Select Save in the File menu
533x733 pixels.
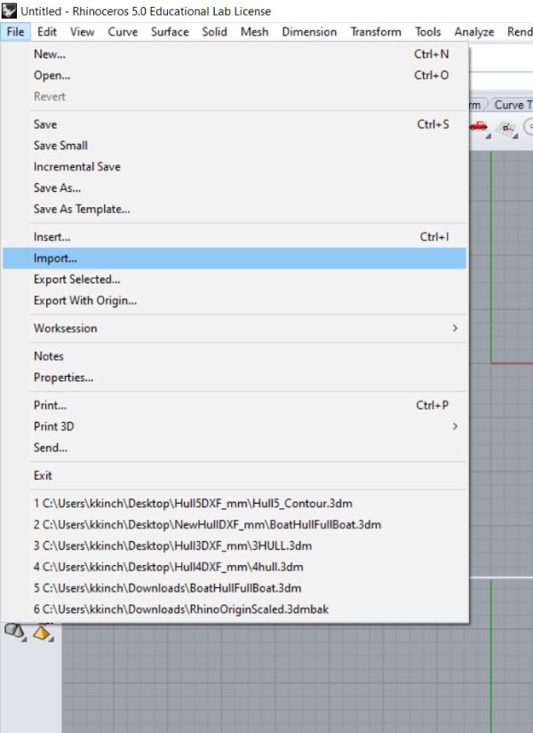point(235,124)
